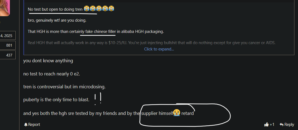Click the crying emoji after 'supplier himself'

[177, 113]
